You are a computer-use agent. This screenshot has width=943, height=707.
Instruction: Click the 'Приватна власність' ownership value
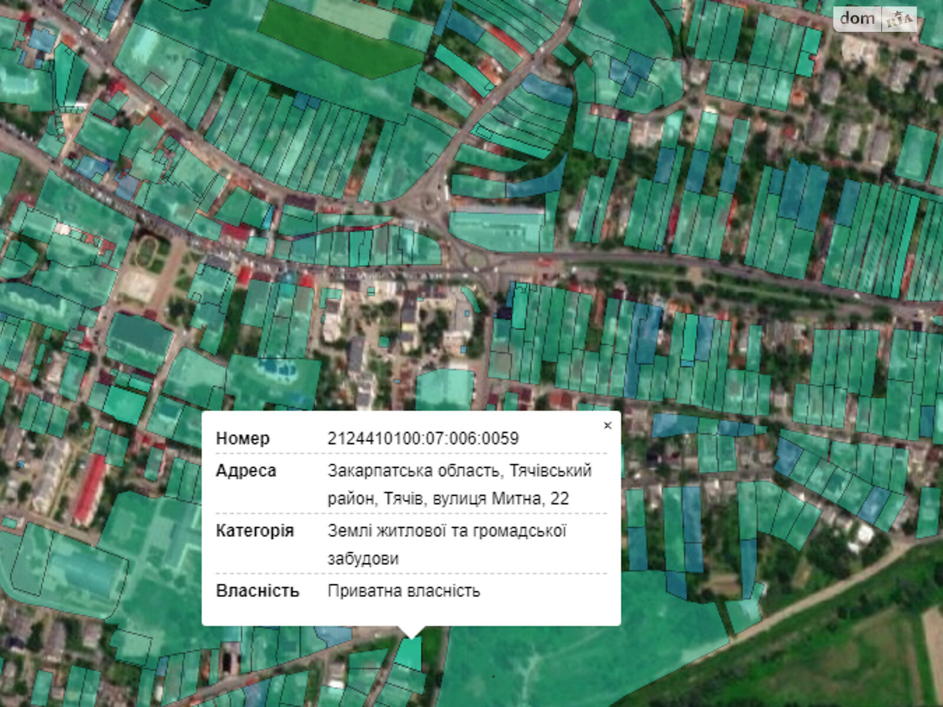[404, 591]
